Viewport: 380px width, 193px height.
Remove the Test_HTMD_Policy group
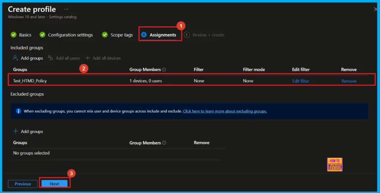tap(349, 81)
